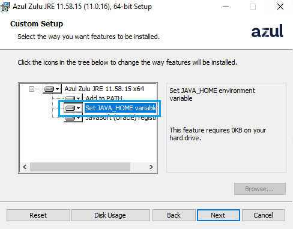Viewport: 293px width, 229px height.
Task: Go to the previous step with Back
Action: coord(174,215)
